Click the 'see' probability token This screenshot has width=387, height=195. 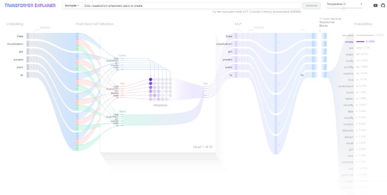click(352, 48)
